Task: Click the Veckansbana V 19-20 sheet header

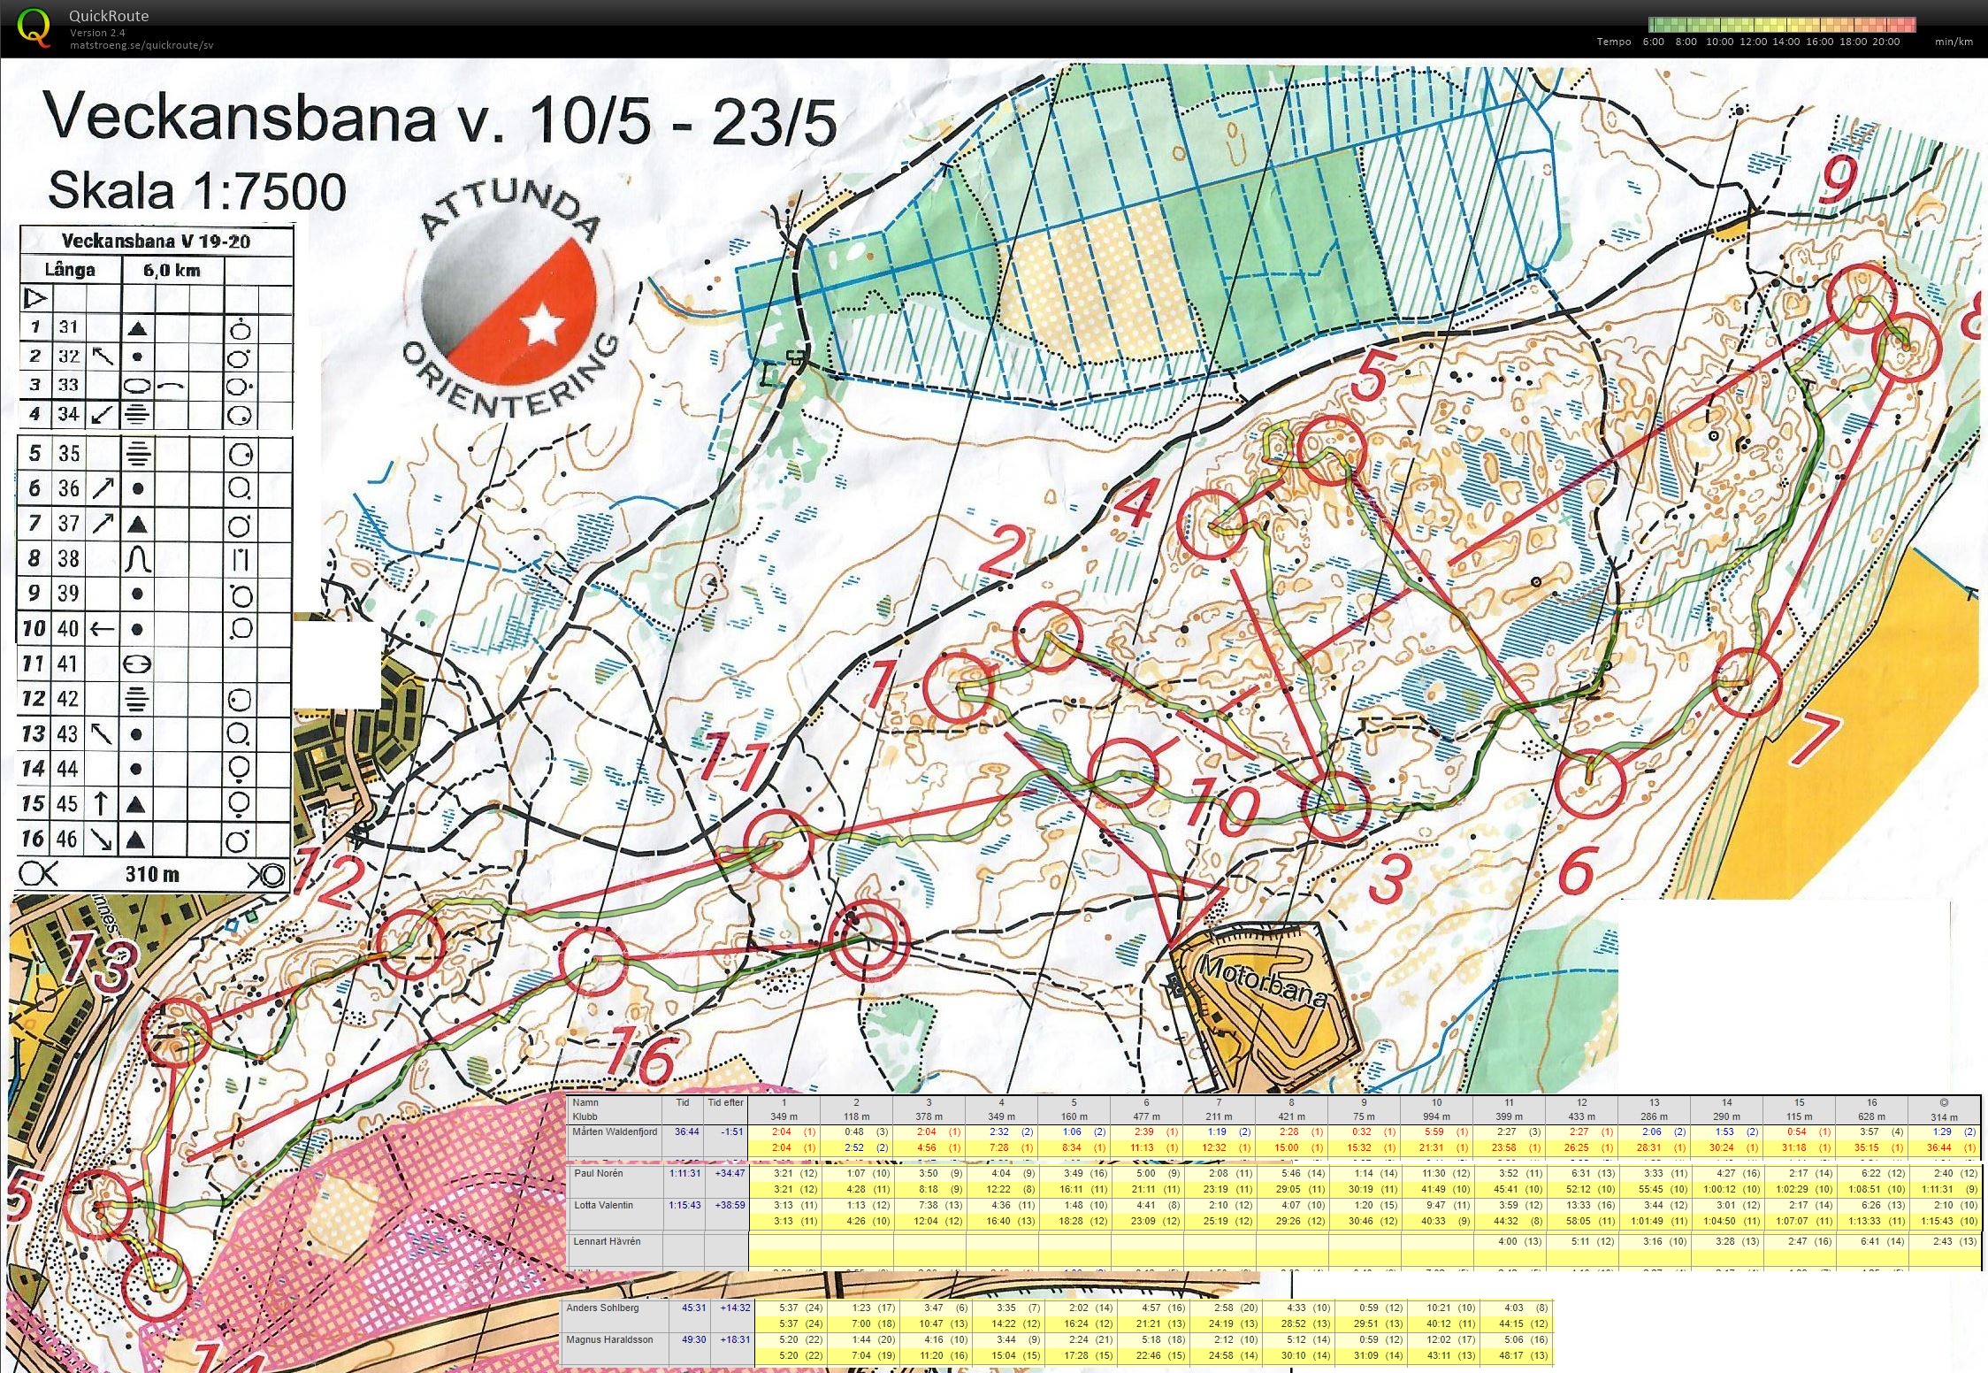Action: [x=156, y=242]
